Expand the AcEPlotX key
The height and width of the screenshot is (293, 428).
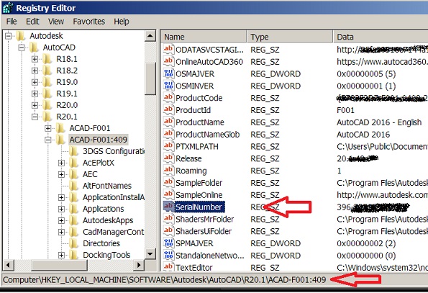pyautogui.click(x=61, y=163)
